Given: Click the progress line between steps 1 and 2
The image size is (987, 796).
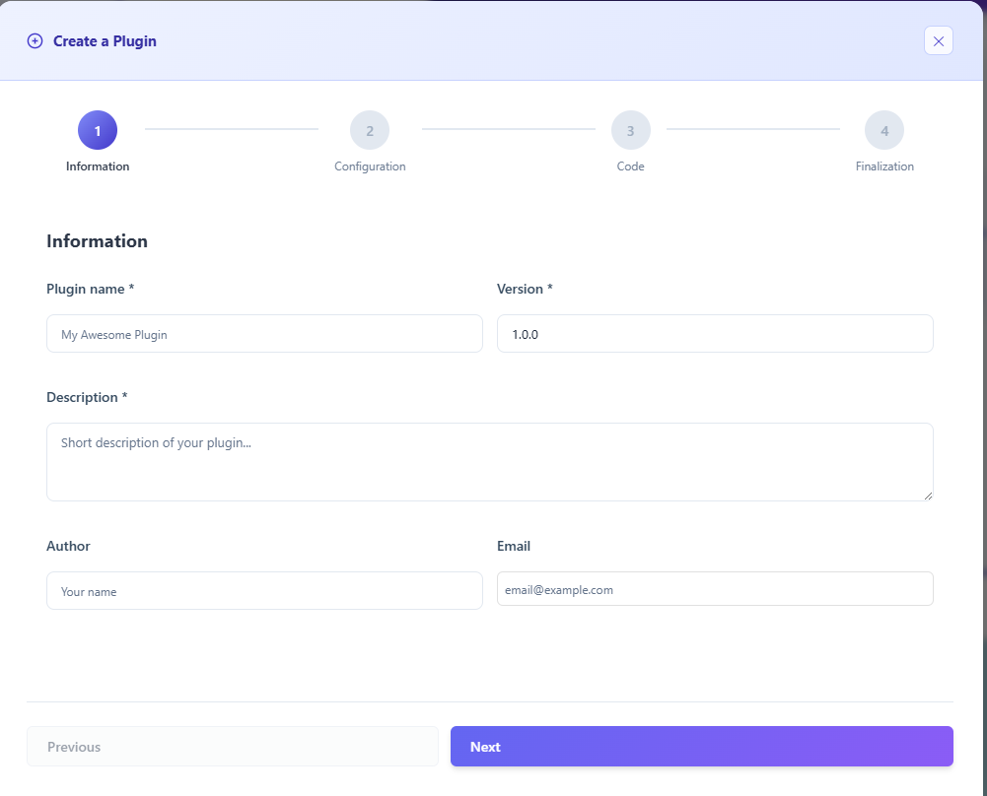Looking at the screenshot, I should pyautogui.click(x=231, y=129).
